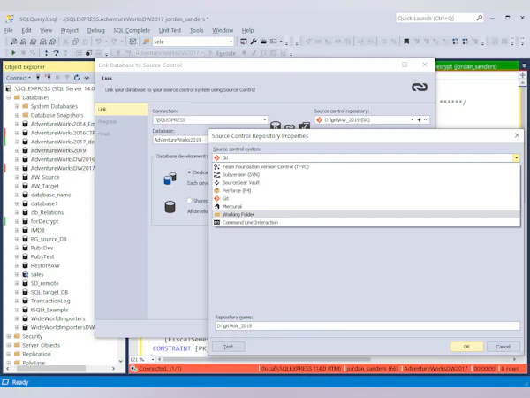530x398 pixels.
Task: Choose Command Line Interaction from the list
Action: click(x=367, y=222)
